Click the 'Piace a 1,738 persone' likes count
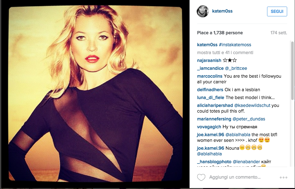Viewport: 295px width, 189px height. coord(220,33)
